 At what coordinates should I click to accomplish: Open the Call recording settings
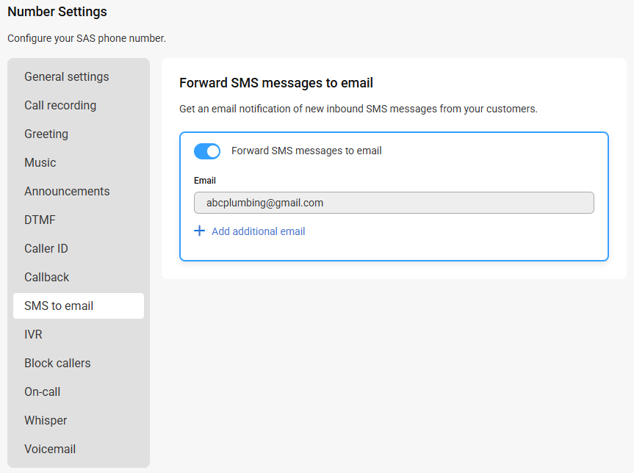(x=79, y=106)
